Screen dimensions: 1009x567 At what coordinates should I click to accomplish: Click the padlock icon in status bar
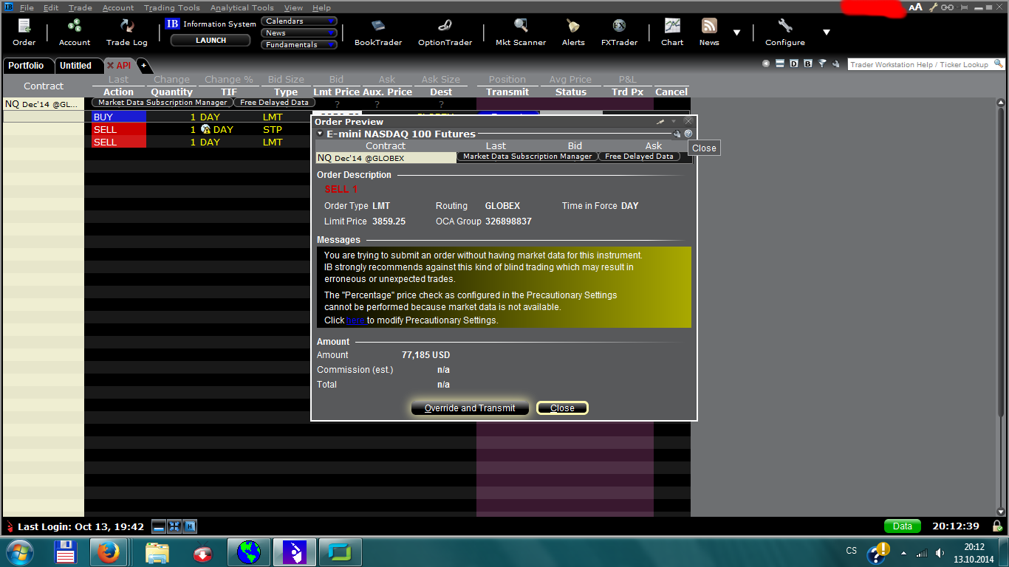997,526
